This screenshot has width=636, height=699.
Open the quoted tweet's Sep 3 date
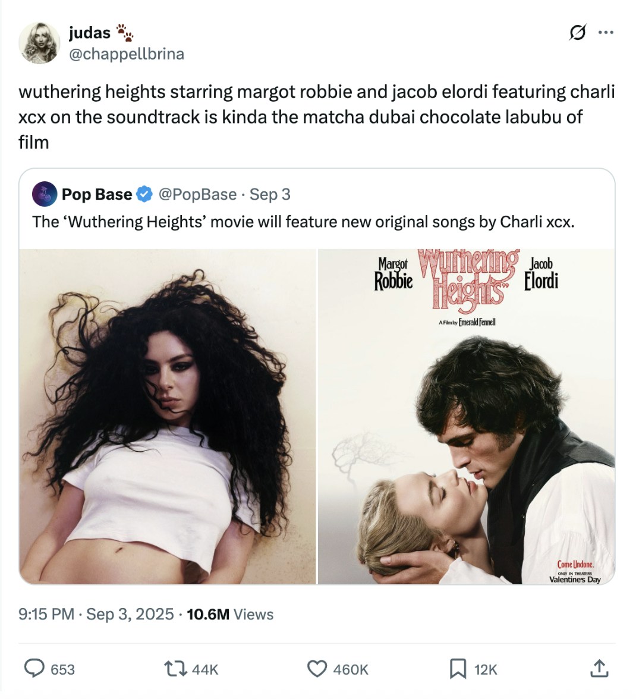point(270,194)
